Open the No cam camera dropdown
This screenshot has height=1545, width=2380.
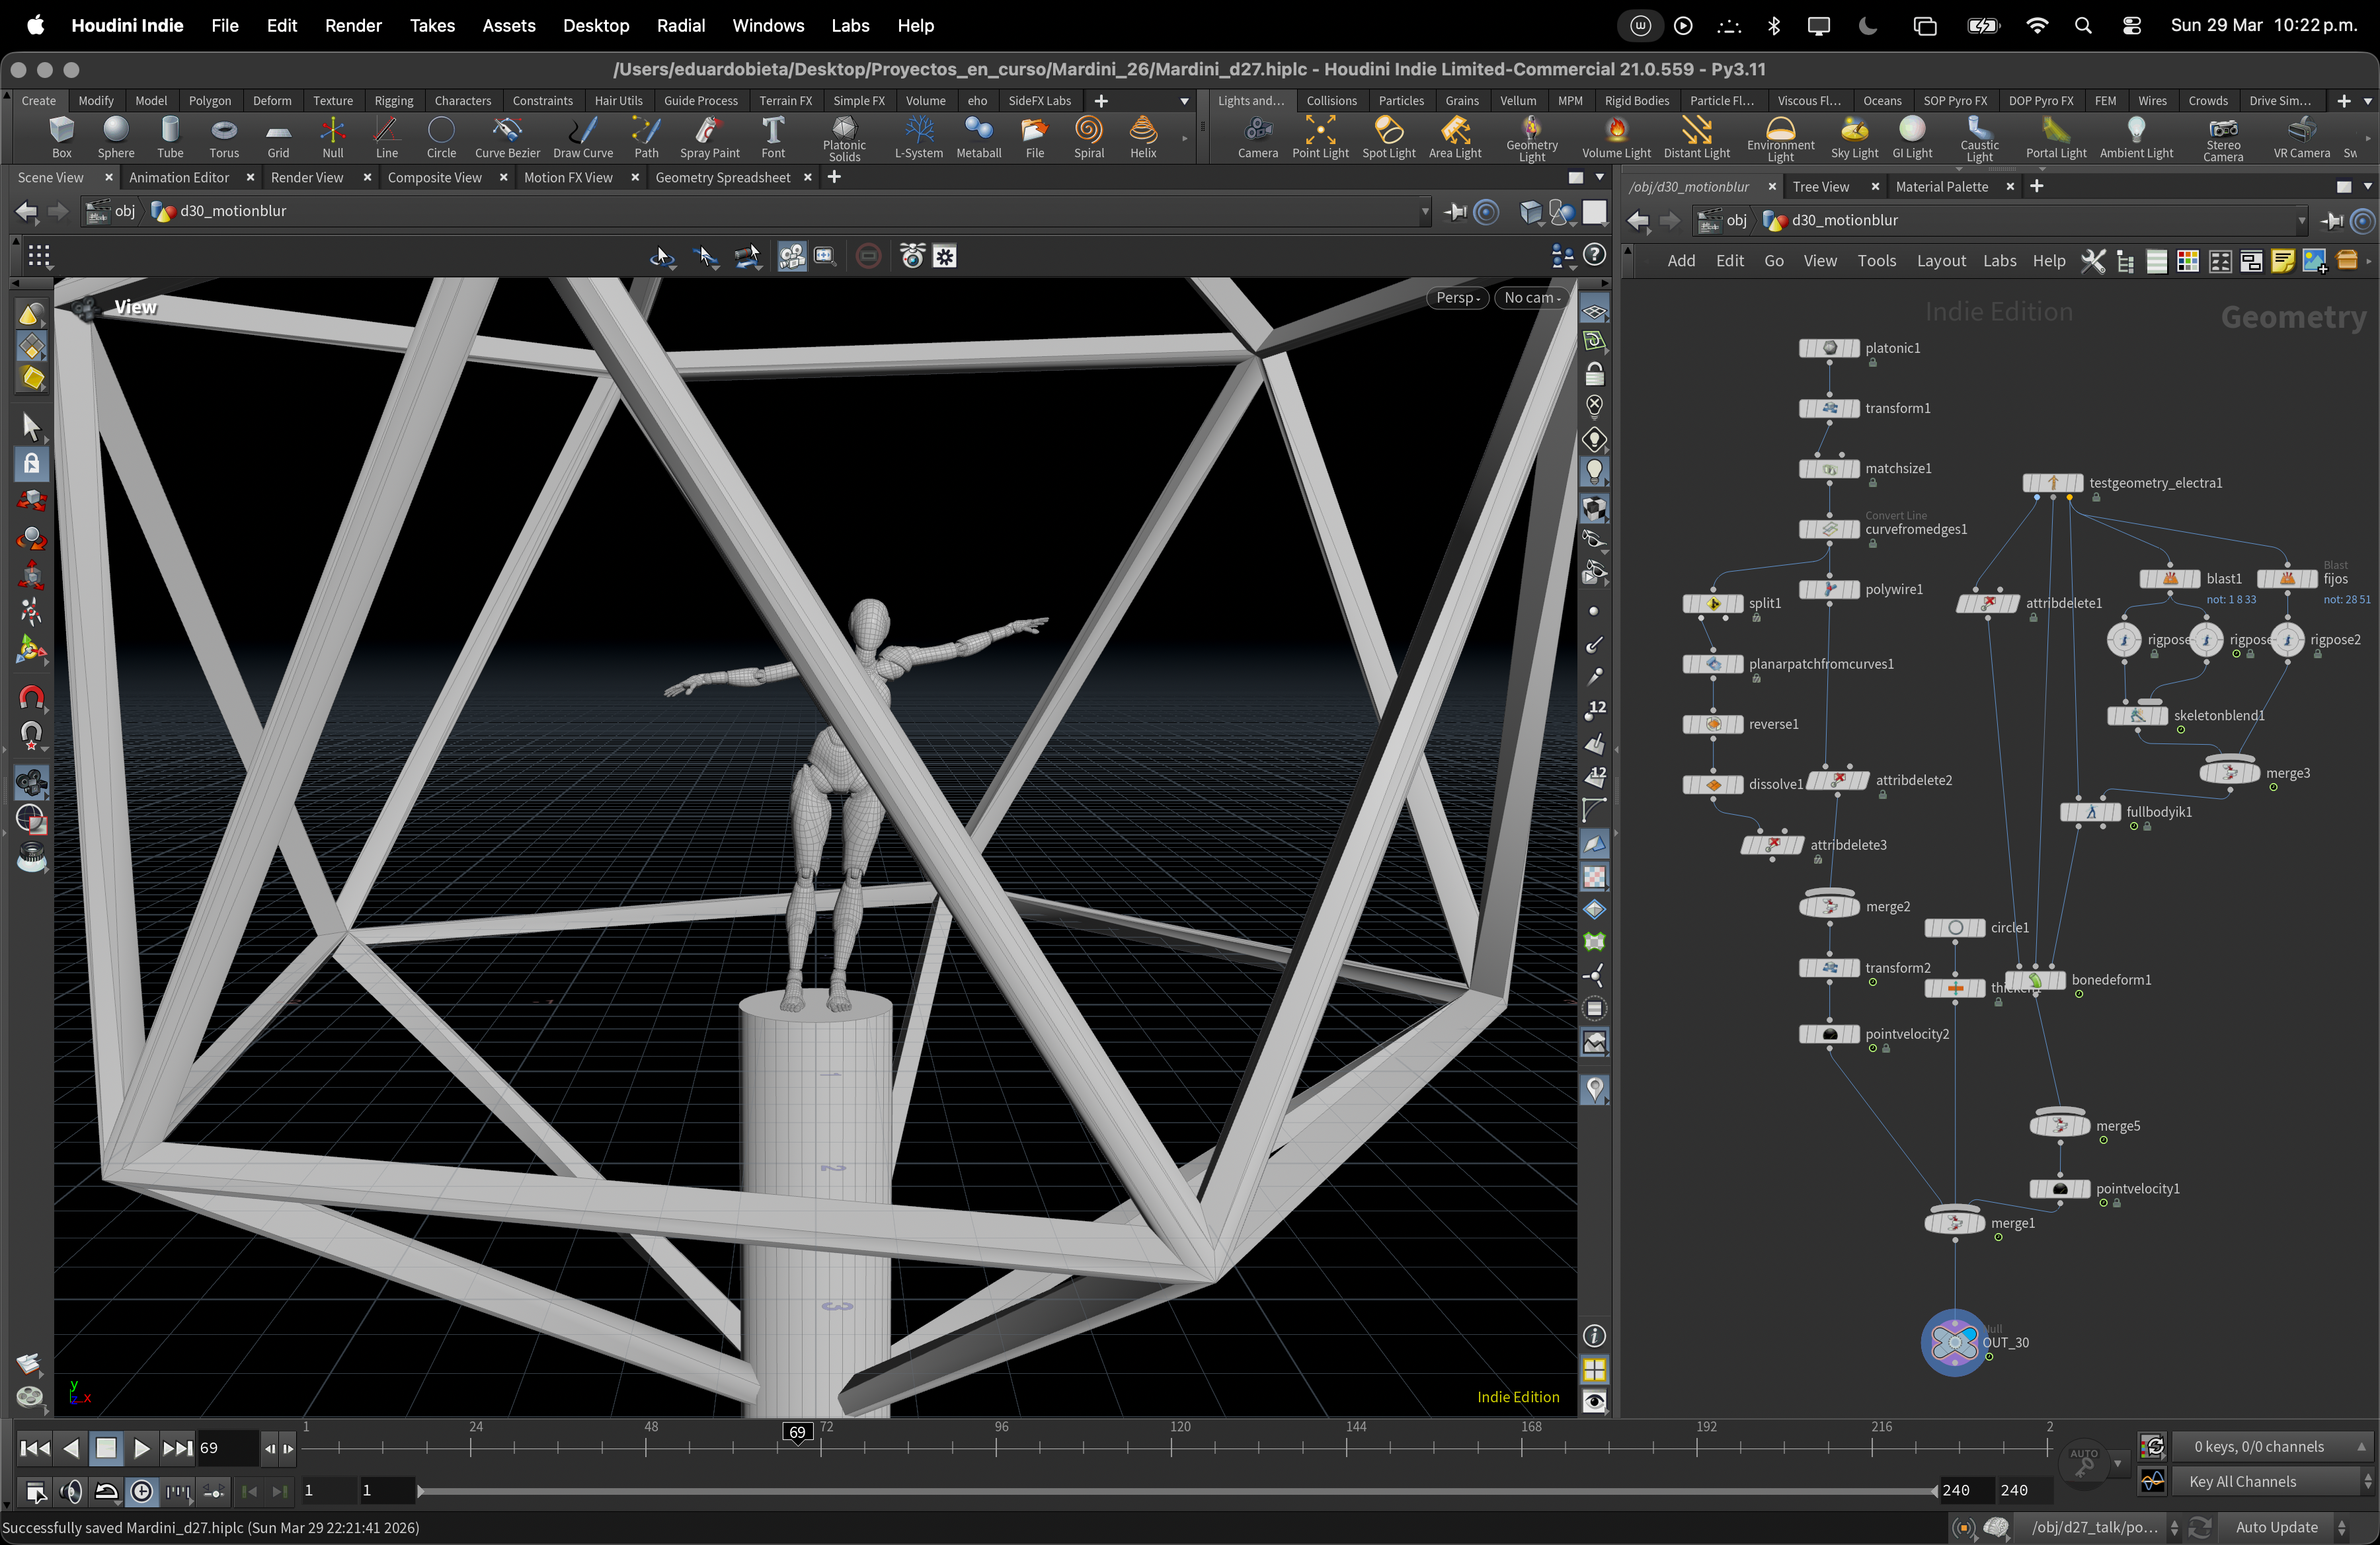pos(1531,298)
